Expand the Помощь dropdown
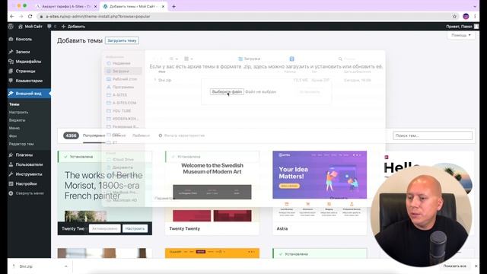This screenshot has width=487, height=274. [x=461, y=35]
